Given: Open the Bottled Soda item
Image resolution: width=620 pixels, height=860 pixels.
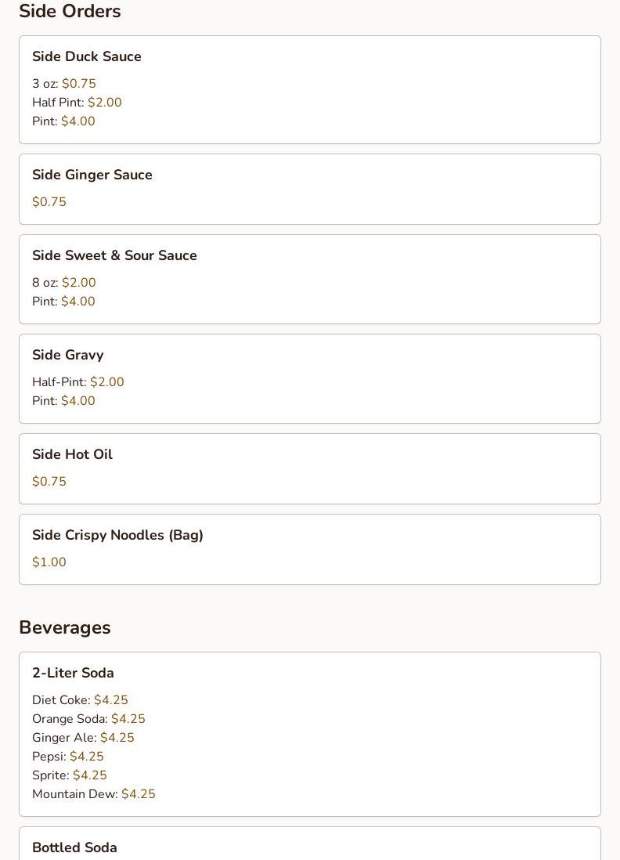Looking at the screenshot, I should [x=74, y=847].
